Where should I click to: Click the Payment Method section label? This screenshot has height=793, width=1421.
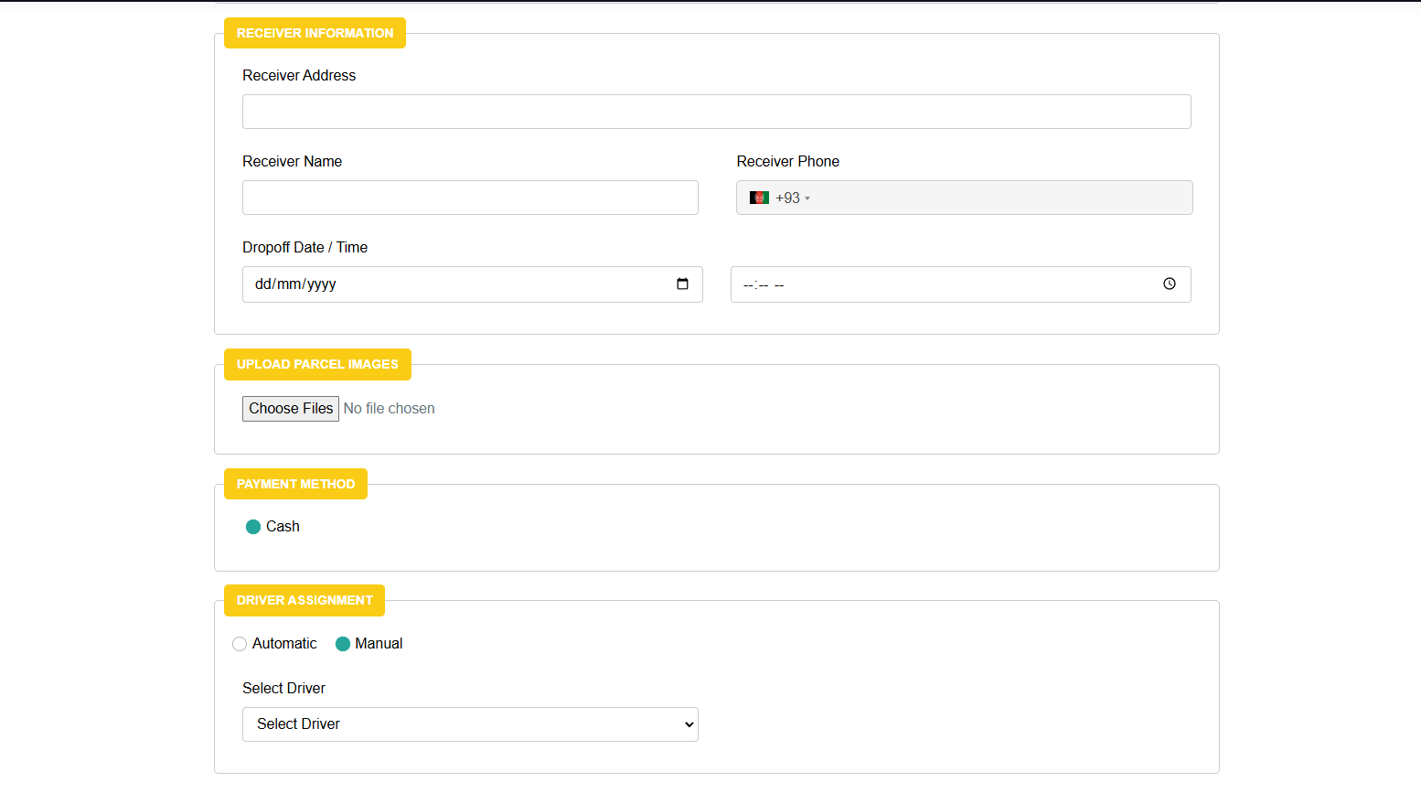[295, 484]
